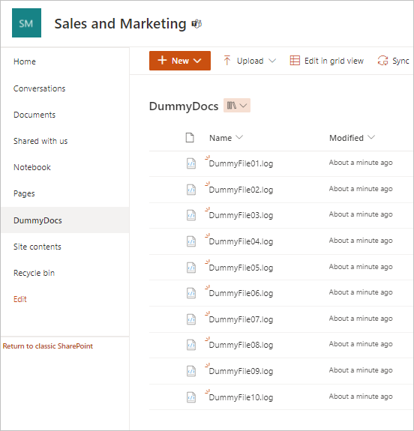
Task: Open the Recycle bin navigation item
Action: point(34,273)
